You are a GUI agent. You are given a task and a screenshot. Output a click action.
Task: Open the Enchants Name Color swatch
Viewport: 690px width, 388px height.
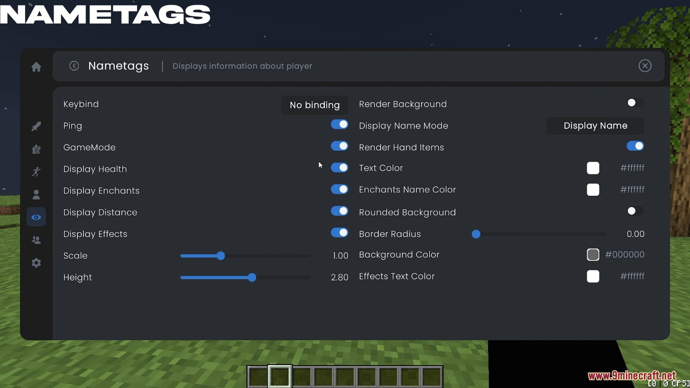tap(593, 190)
